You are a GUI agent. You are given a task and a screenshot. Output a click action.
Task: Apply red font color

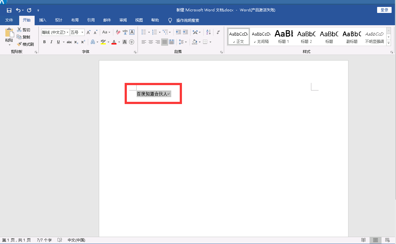tap(114, 42)
